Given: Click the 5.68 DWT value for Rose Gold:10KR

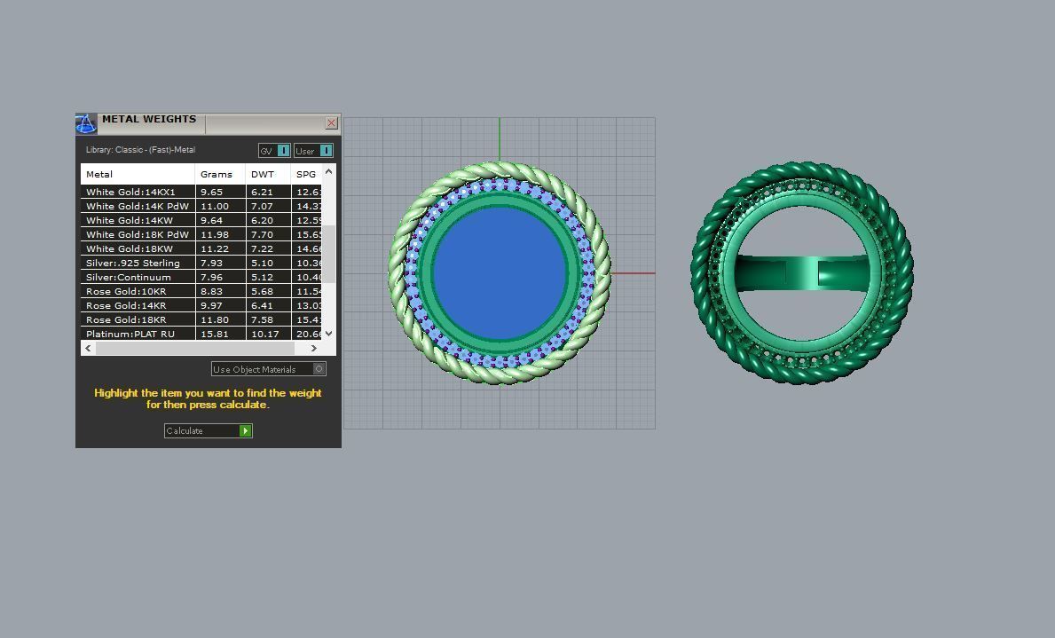Looking at the screenshot, I should 262,291.
